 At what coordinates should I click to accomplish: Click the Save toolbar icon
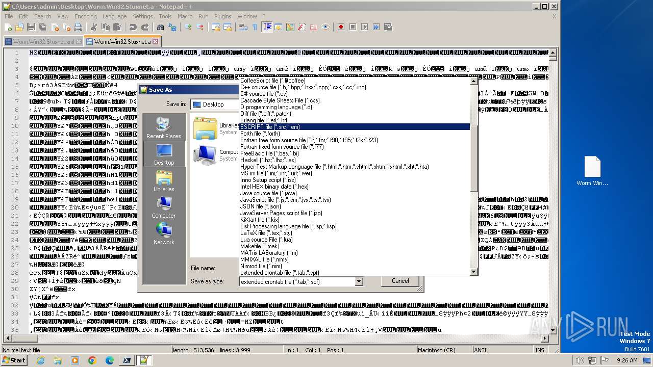click(x=31, y=27)
